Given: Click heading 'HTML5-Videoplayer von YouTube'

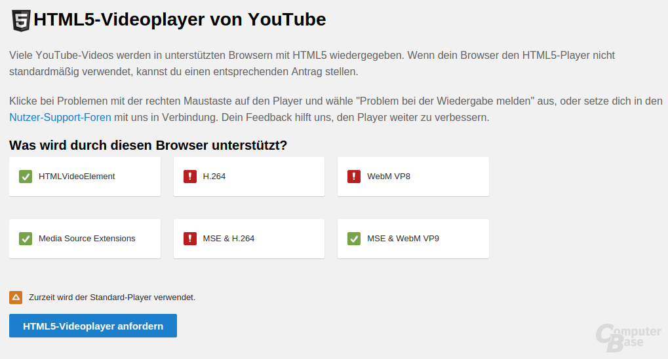Looking at the screenshot, I should [180, 20].
